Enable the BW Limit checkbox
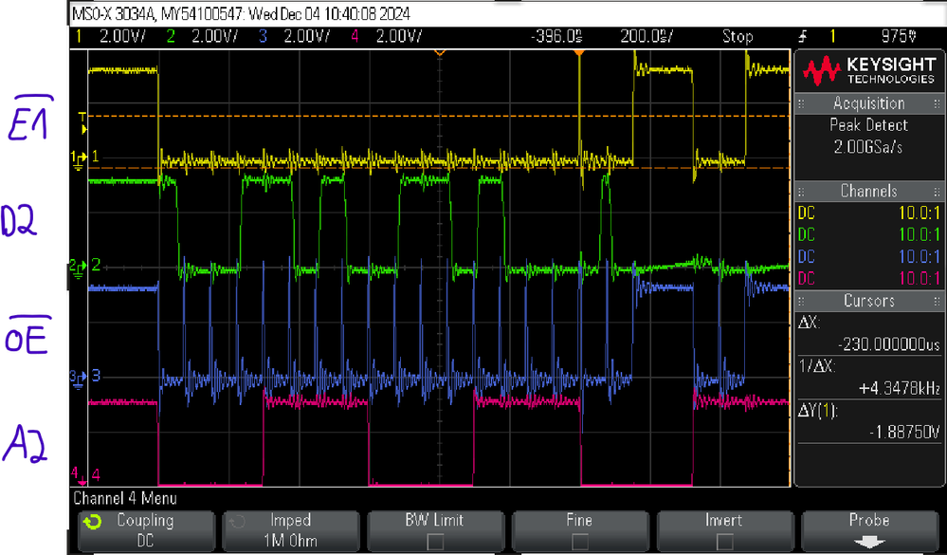This screenshot has width=947, height=555. [435, 541]
